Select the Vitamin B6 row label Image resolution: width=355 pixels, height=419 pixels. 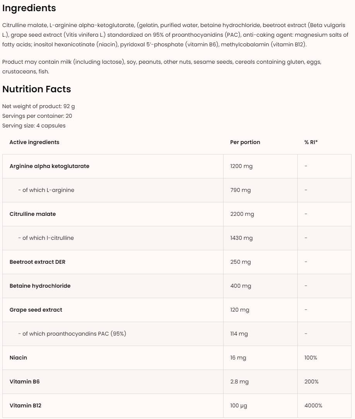pos(25,382)
